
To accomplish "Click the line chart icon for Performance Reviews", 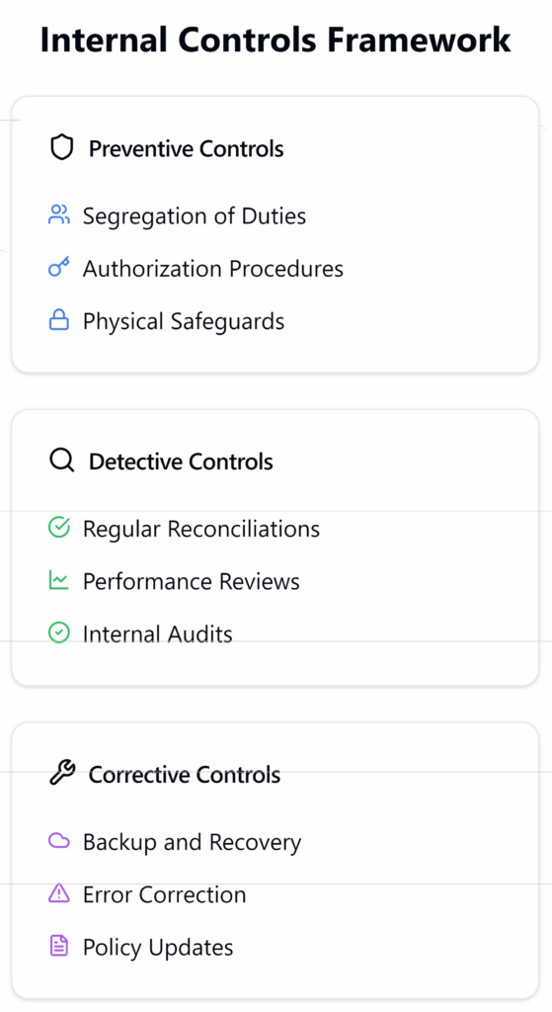I will [58, 580].
